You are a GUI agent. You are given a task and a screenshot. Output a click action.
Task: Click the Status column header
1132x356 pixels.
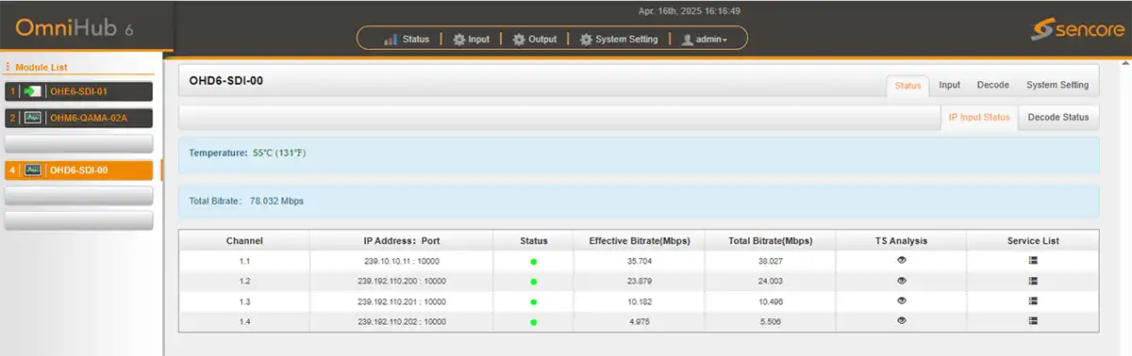[x=534, y=241]
